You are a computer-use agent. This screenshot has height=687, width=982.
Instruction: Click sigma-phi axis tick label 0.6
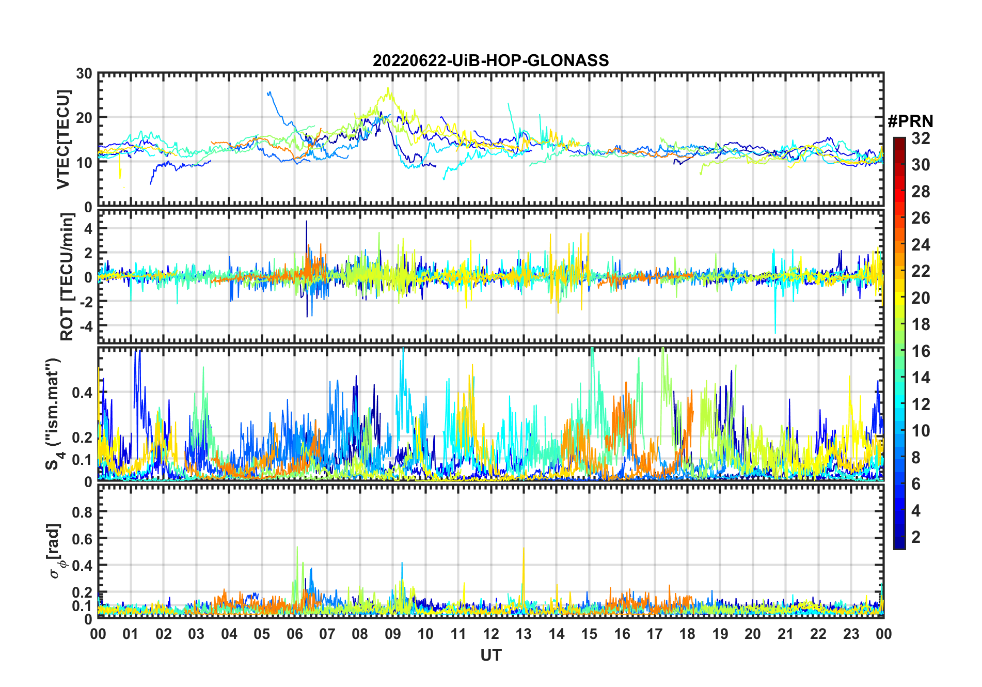(x=82, y=539)
